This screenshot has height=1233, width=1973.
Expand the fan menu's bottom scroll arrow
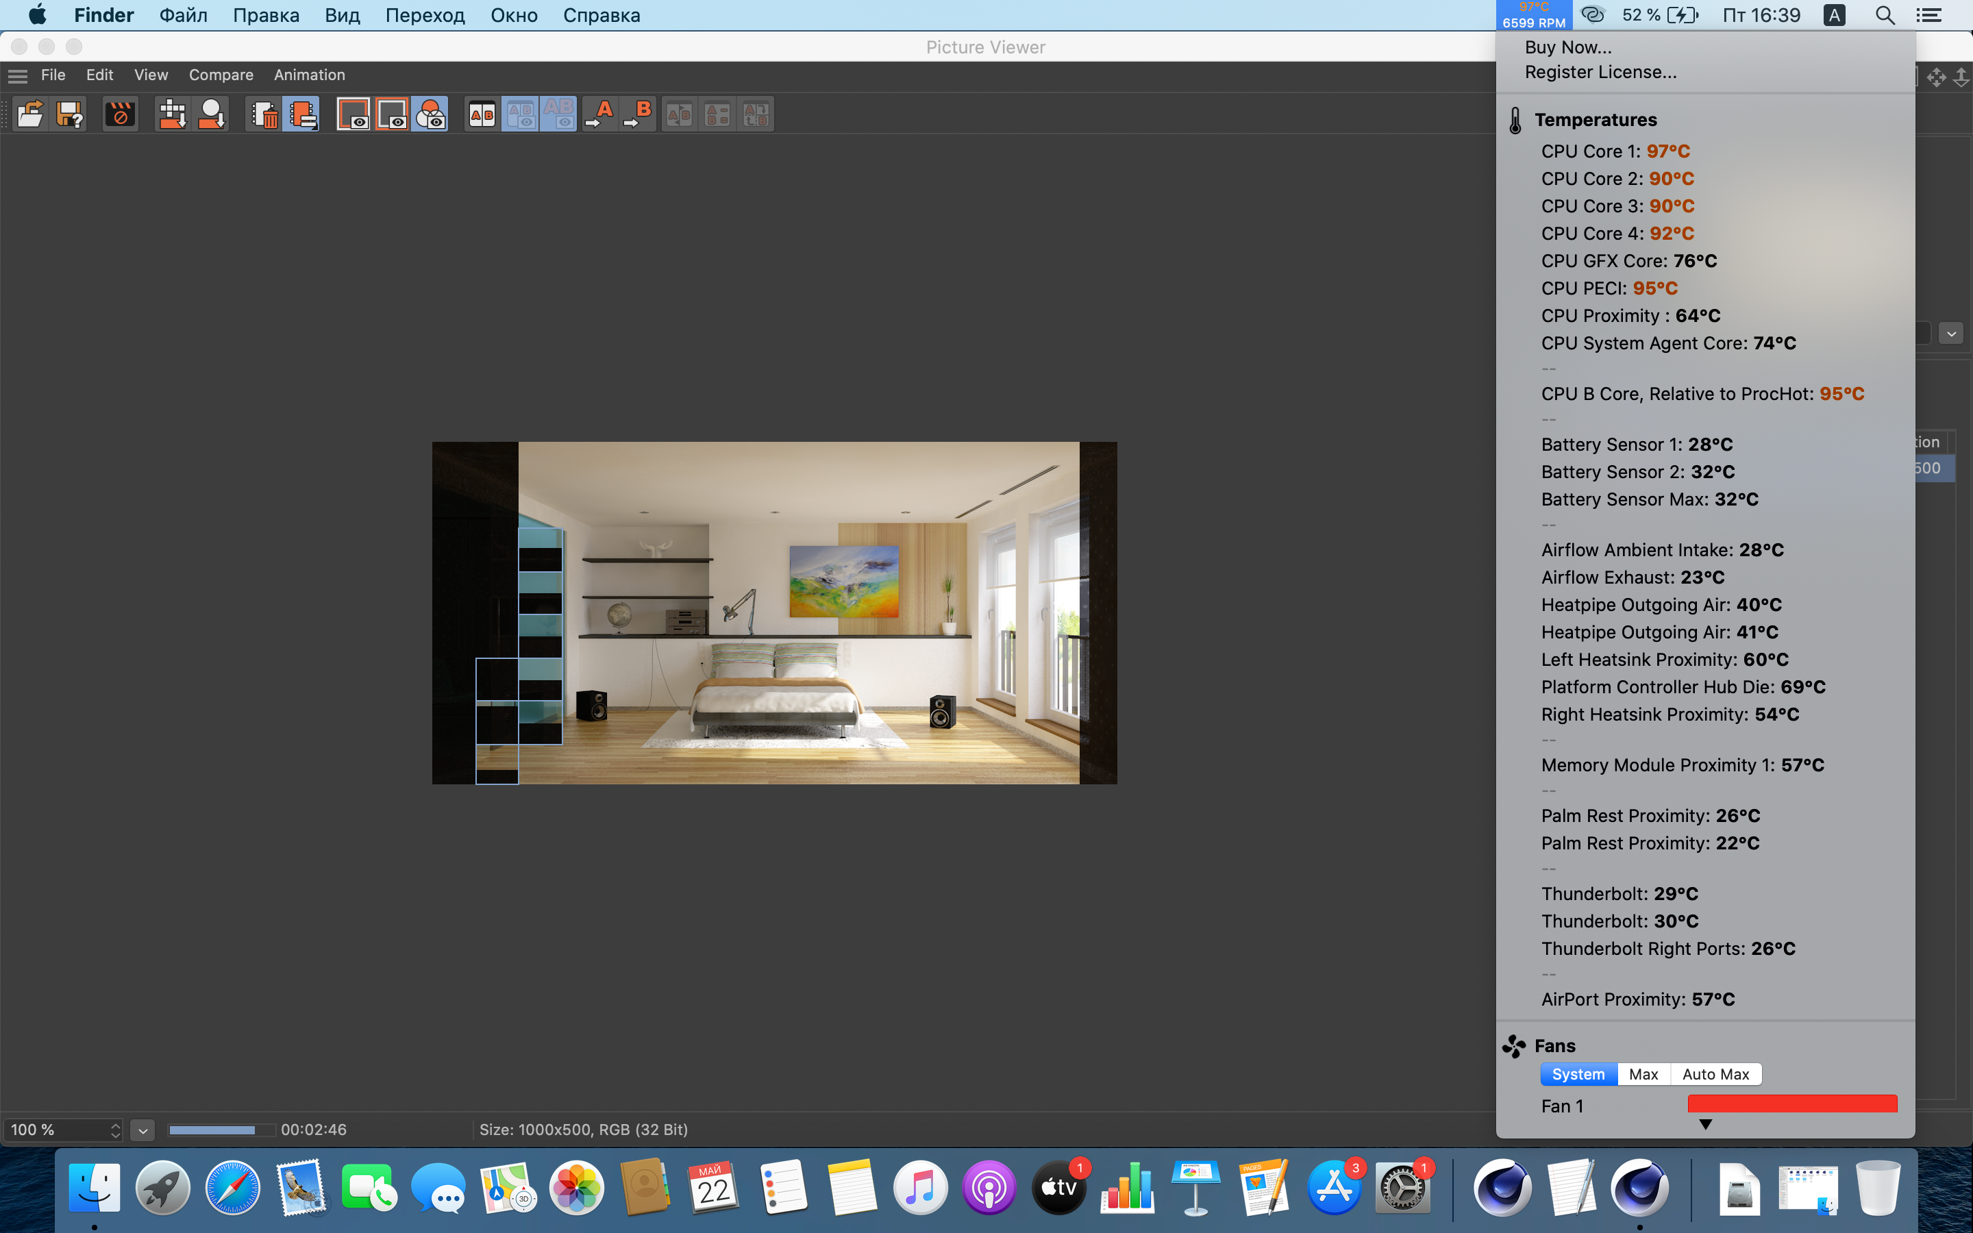1706,1125
